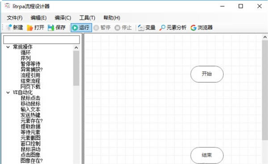The width and height of the screenshot is (268, 164).
Task: Collapse the 常规操作 tree group
Action: [x=8, y=47]
